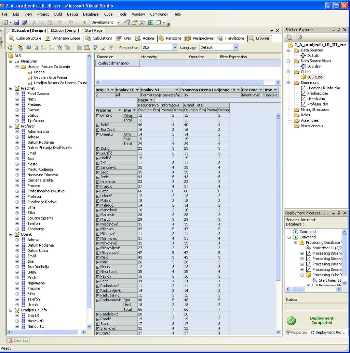Open the Database menu
Image resolution: width=350 pixels, height=353 pixels.
(x=91, y=14)
